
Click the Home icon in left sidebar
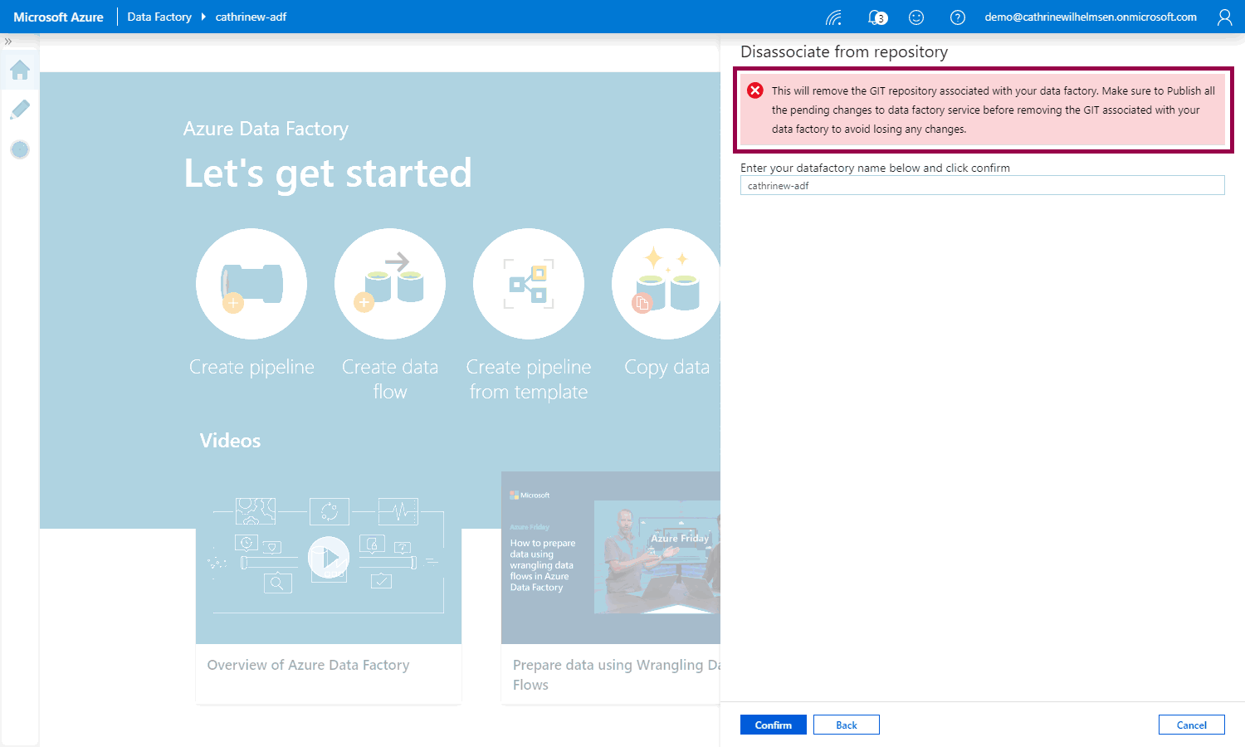pyautogui.click(x=20, y=71)
